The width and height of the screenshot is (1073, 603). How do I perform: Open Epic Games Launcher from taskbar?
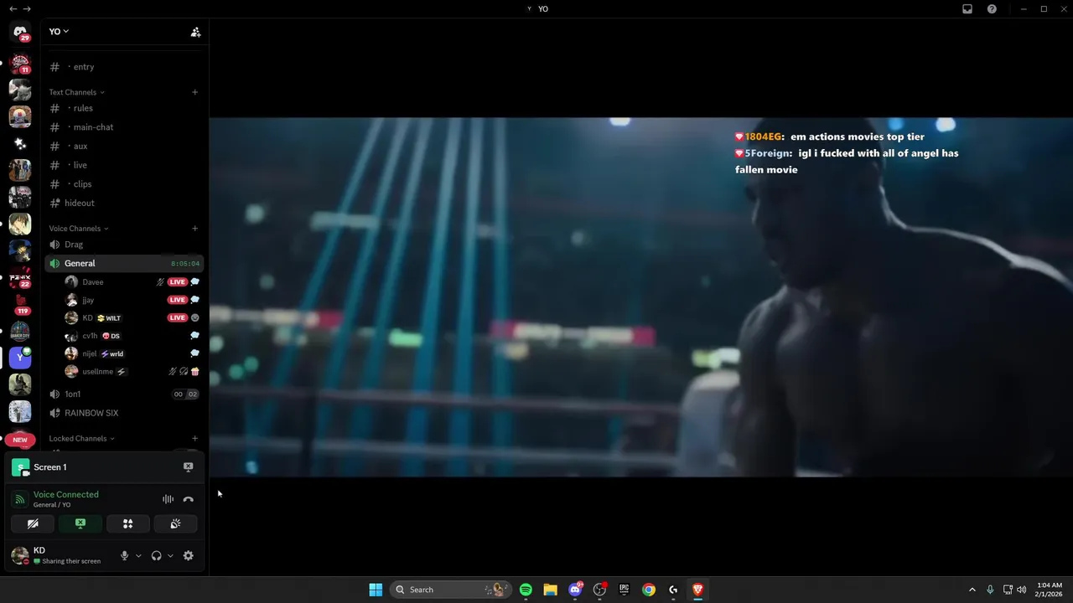point(624,590)
